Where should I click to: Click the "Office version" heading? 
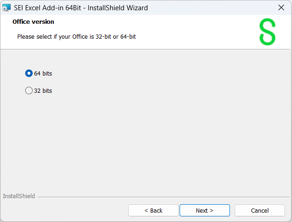click(33, 22)
